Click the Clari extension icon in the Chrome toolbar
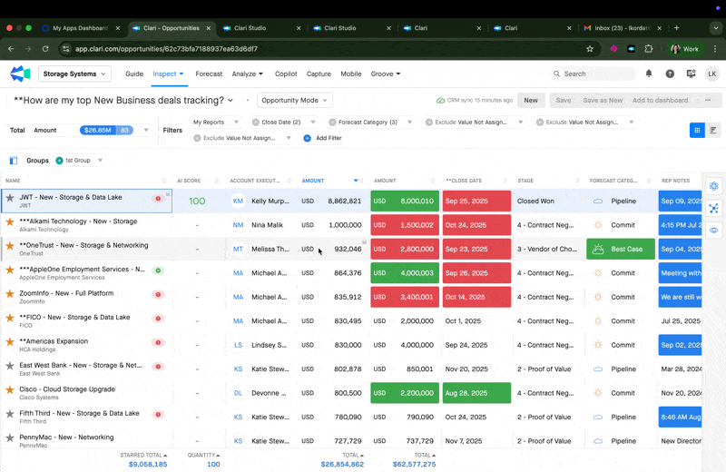 point(631,49)
